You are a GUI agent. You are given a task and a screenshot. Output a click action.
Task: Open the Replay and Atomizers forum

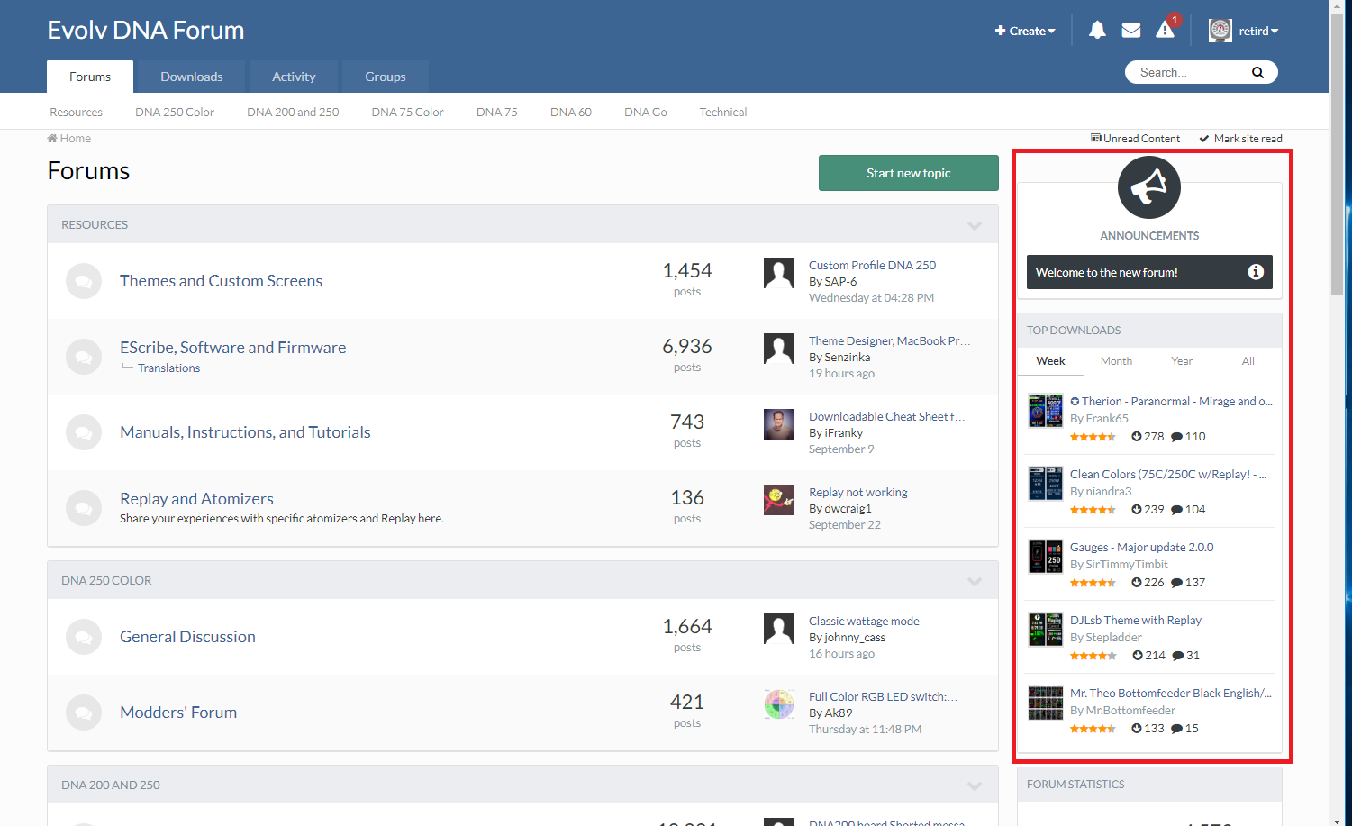[196, 499]
